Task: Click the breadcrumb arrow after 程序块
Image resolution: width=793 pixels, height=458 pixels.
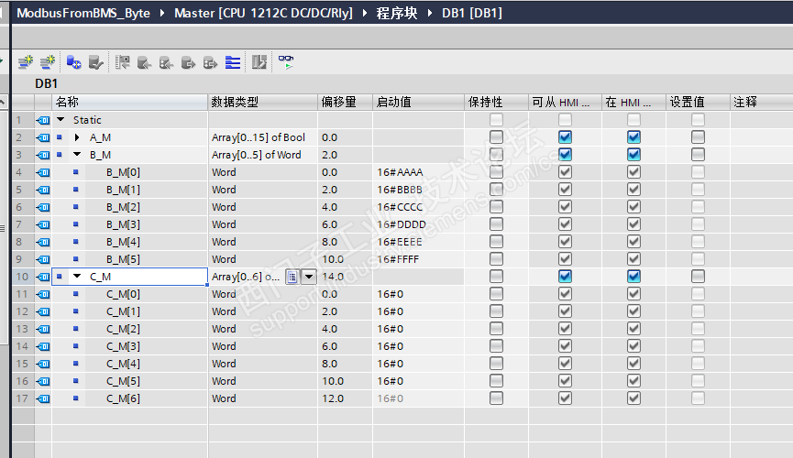Action: click(x=430, y=13)
